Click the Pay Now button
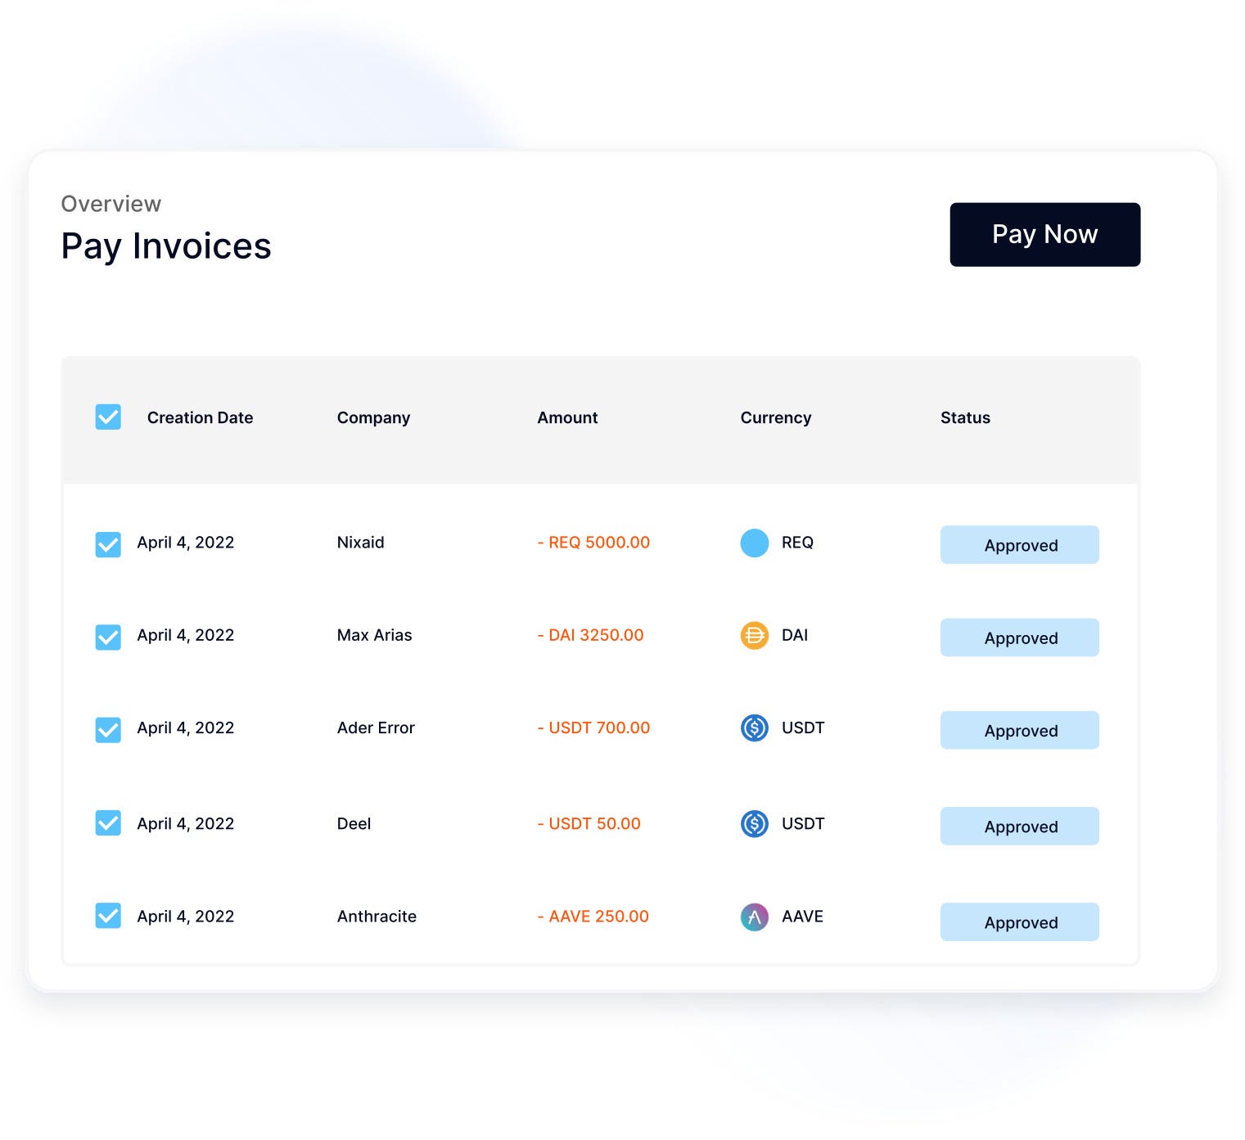This screenshot has height=1140, width=1245. tap(1044, 234)
